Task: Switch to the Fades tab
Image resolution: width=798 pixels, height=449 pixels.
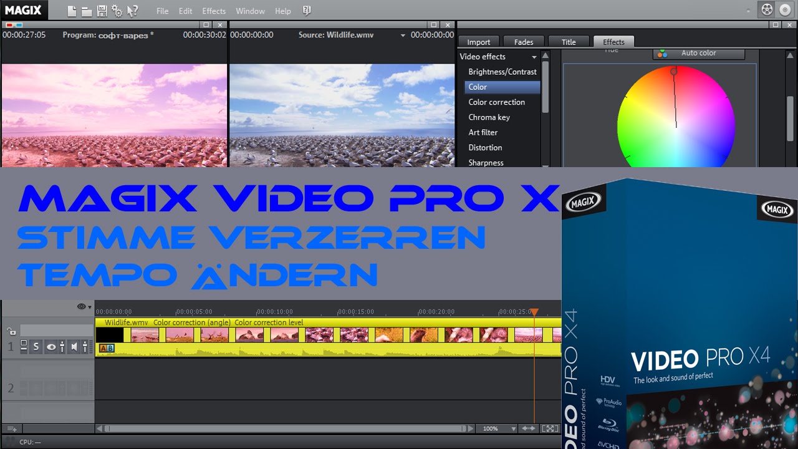Action: point(524,42)
